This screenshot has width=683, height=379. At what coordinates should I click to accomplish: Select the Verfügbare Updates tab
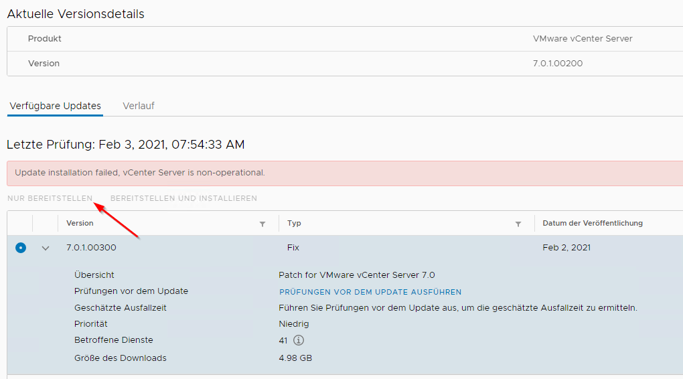pos(56,106)
